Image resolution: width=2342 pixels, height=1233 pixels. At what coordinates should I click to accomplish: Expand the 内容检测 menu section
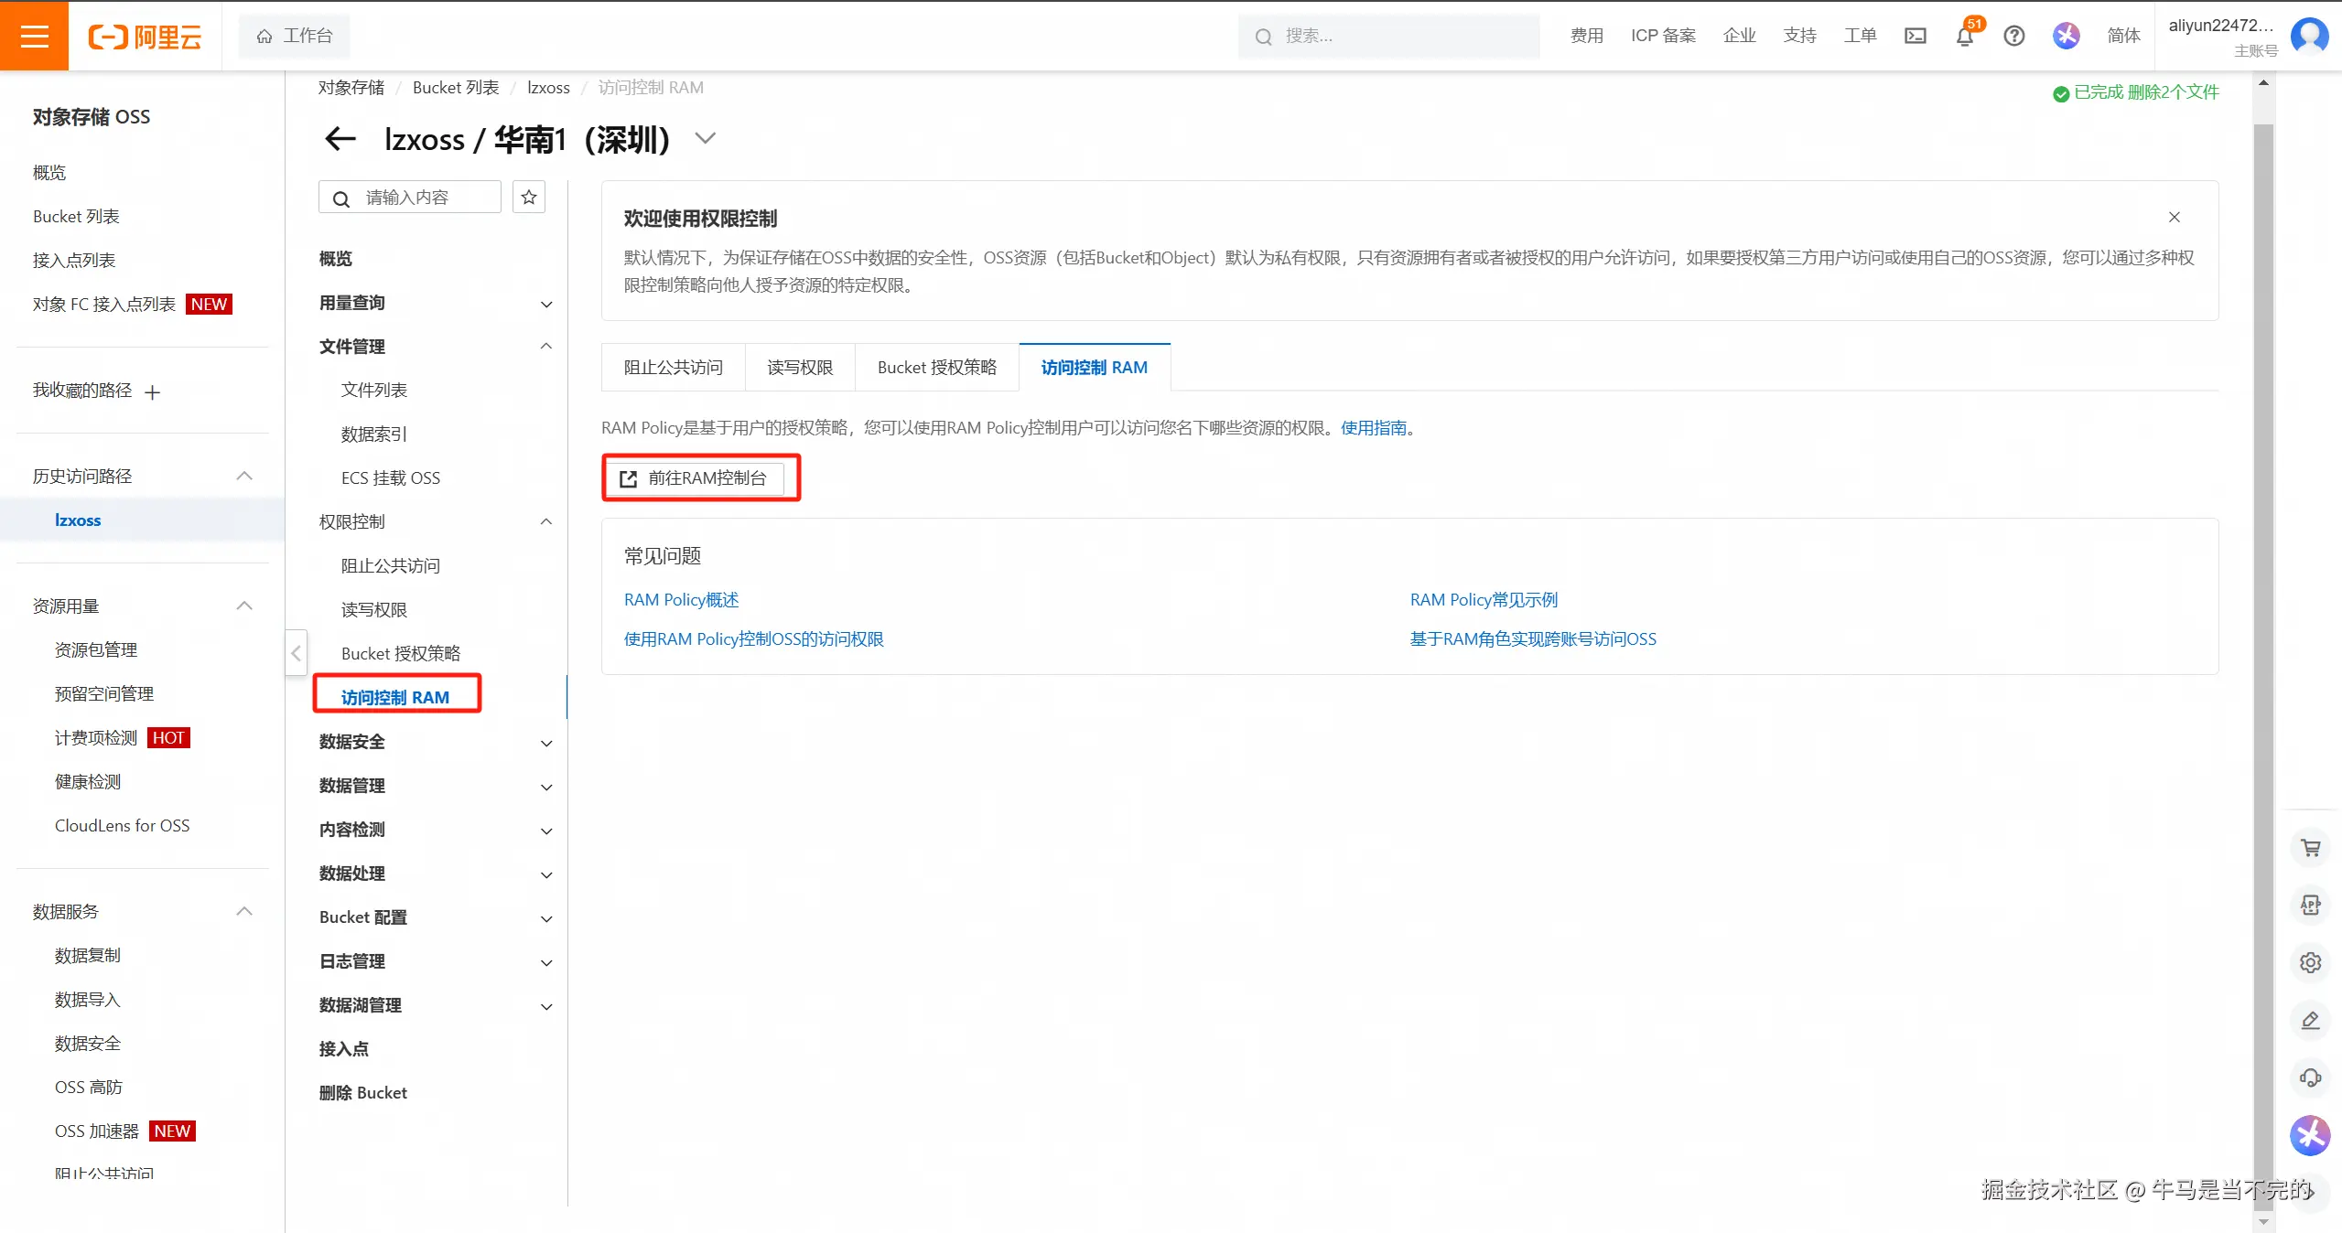pos(546,831)
